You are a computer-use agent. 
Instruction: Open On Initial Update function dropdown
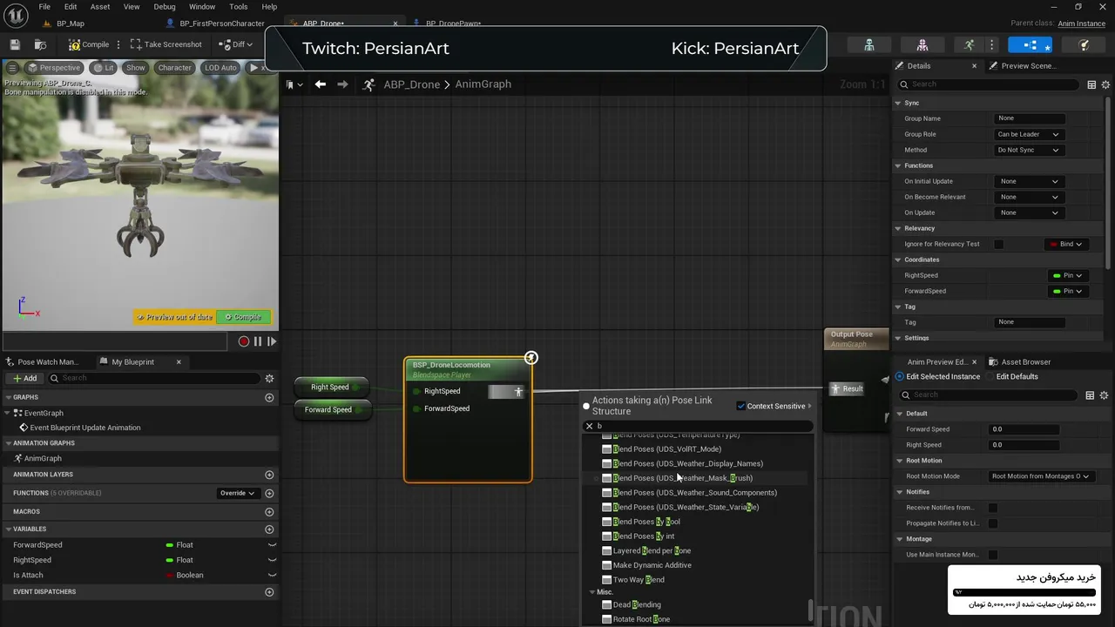click(1029, 181)
